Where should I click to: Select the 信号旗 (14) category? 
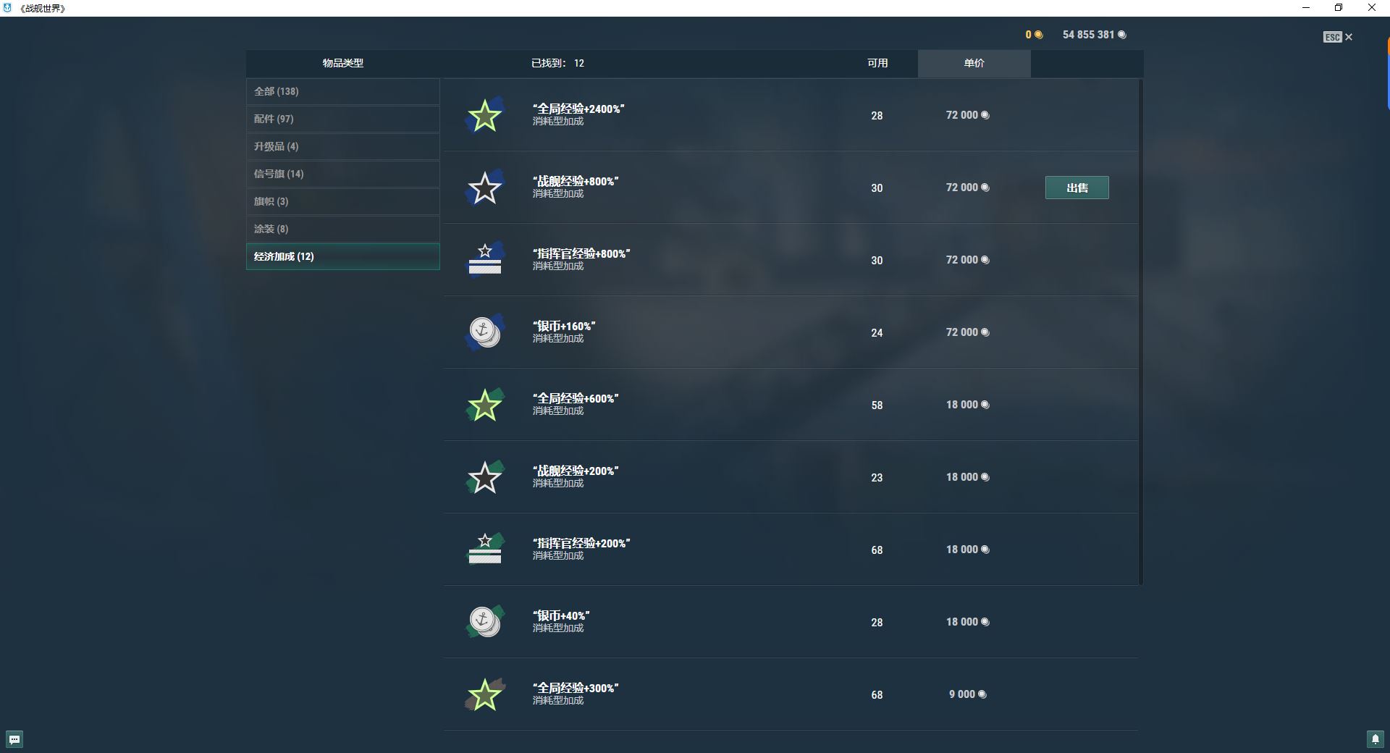(342, 174)
